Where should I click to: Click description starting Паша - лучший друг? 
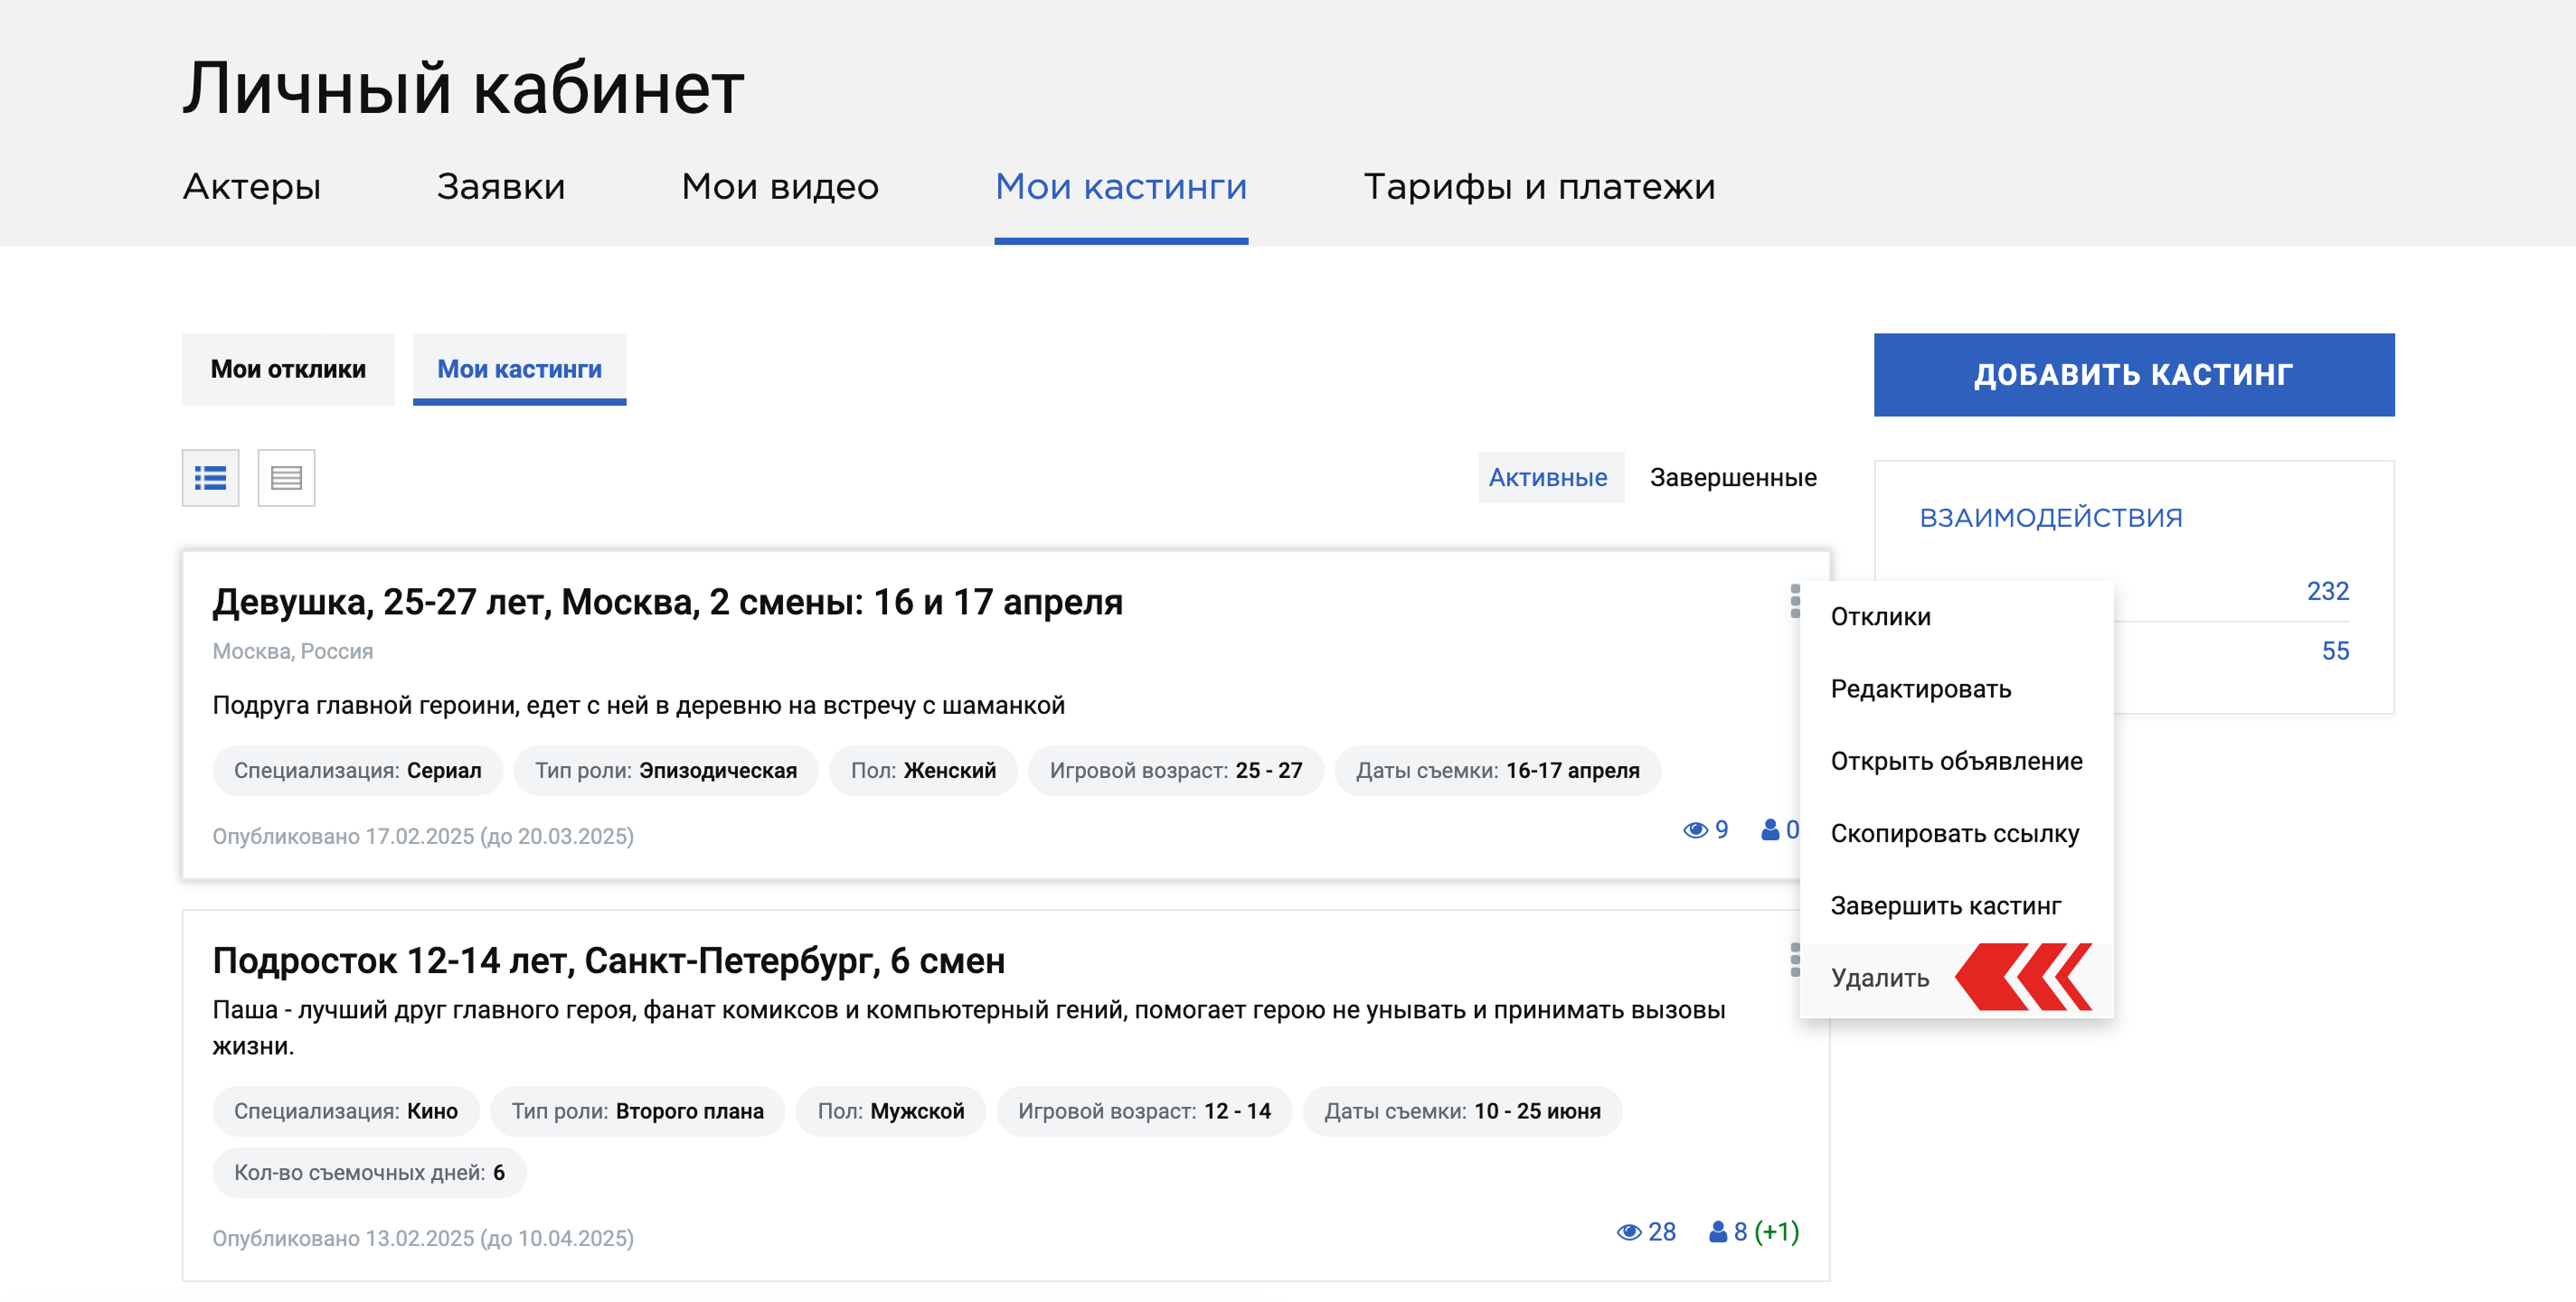point(969,1028)
